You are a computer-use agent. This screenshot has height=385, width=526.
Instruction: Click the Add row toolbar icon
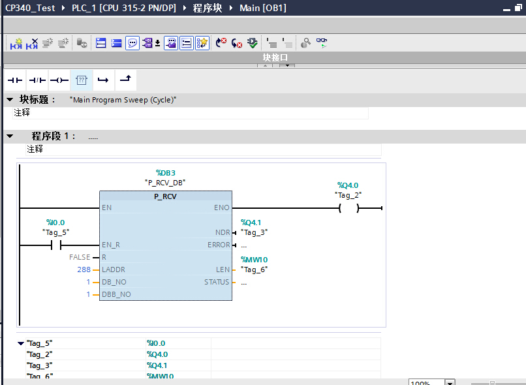63,43
